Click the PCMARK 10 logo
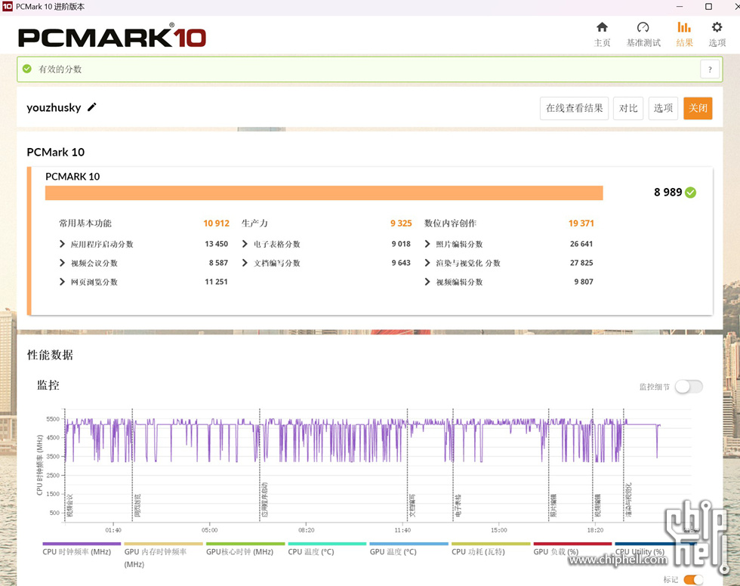Viewport: 740px width, 586px height. tap(112, 36)
